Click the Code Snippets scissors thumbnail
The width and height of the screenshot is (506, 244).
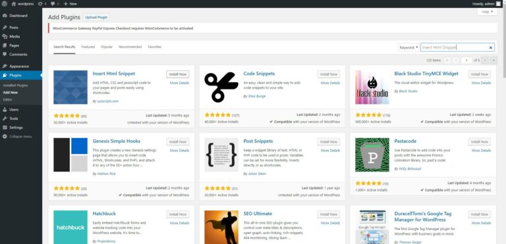pyautogui.click(x=221, y=87)
